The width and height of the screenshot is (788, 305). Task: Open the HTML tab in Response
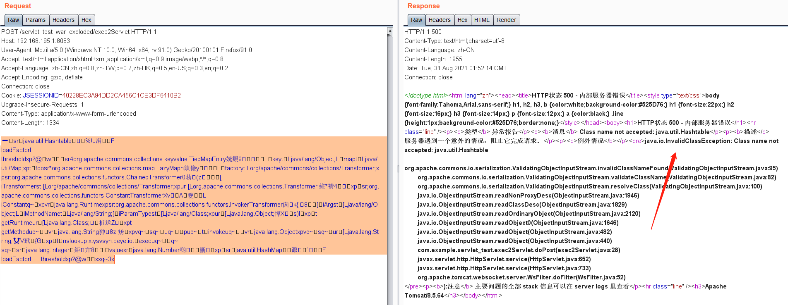[482, 20]
